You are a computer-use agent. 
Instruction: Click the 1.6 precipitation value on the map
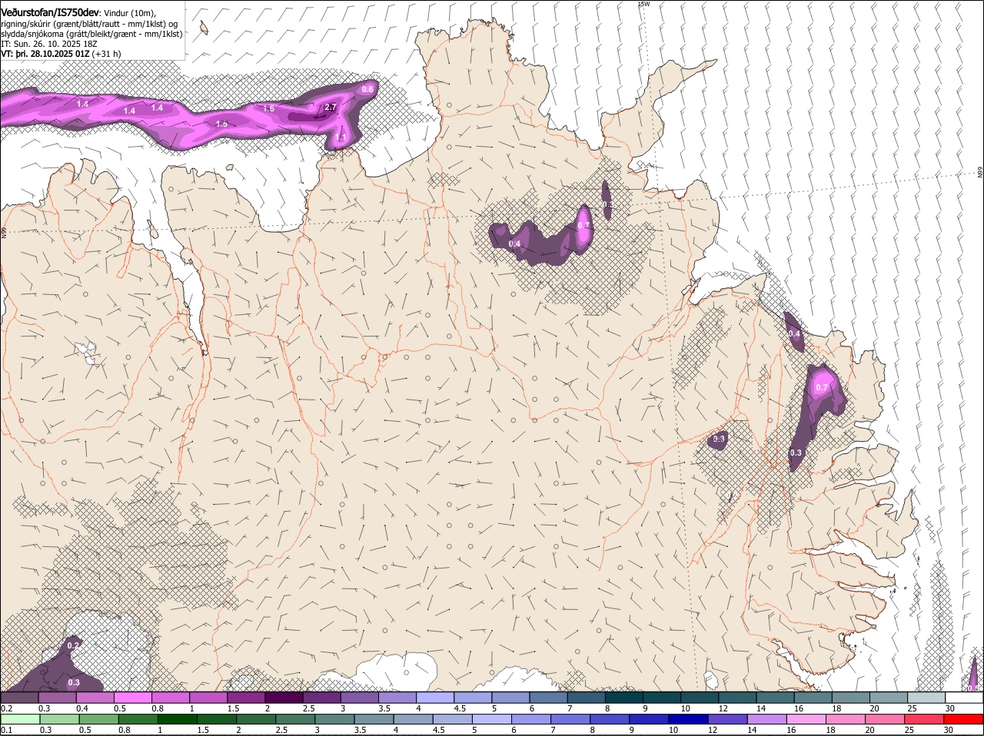coord(268,108)
